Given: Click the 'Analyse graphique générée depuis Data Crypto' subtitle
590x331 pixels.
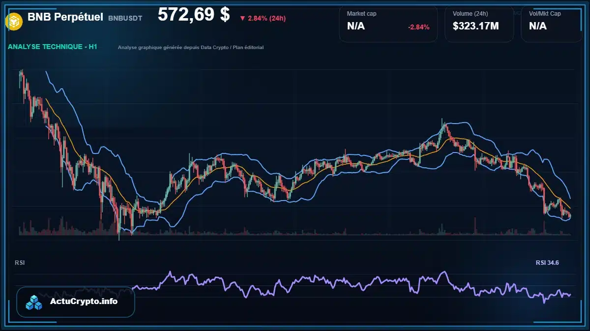Looking at the screenshot, I should (191, 48).
